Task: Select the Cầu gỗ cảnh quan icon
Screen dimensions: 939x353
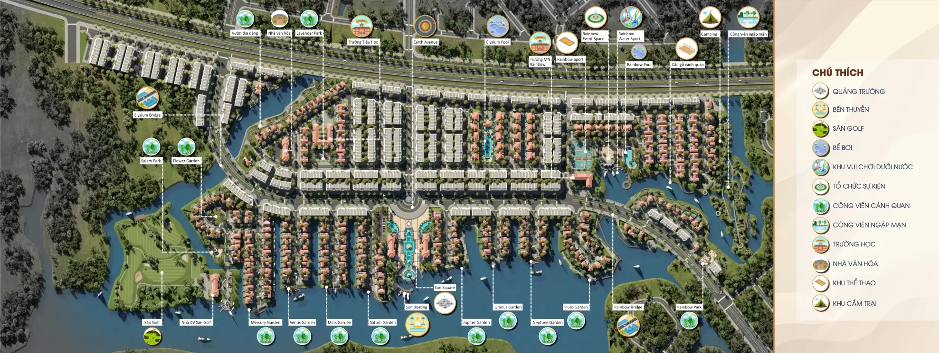Action: coord(687,49)
